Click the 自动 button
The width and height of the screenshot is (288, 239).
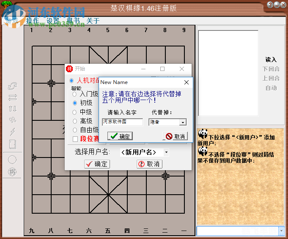click(x=271, y=88)
